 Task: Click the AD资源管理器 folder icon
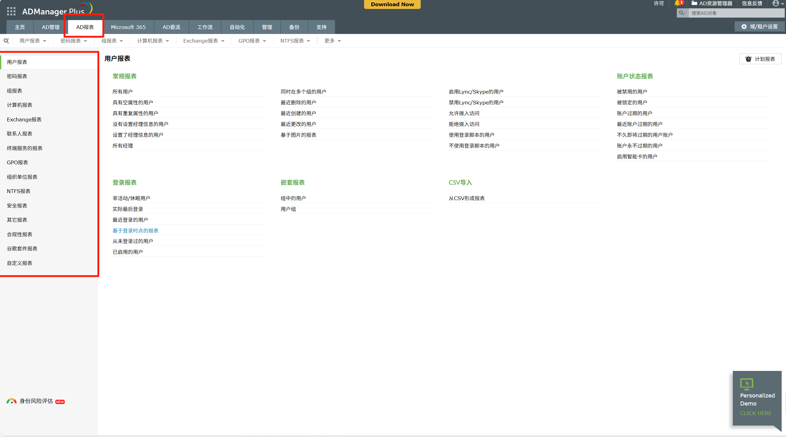(694, 3)
